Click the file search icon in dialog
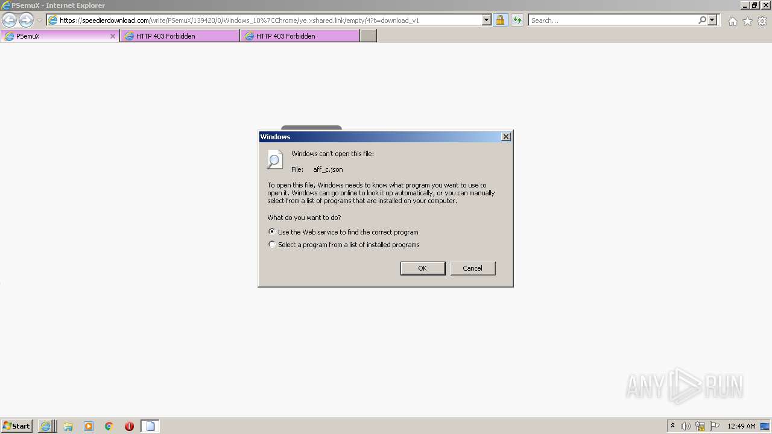This screenshot has width=772, height=434. [274, 159]
